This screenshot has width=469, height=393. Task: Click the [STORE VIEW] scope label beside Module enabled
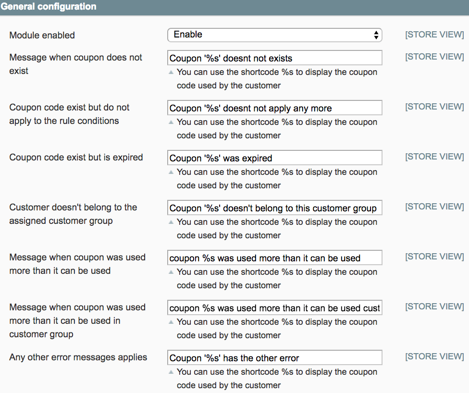(434, 35)
